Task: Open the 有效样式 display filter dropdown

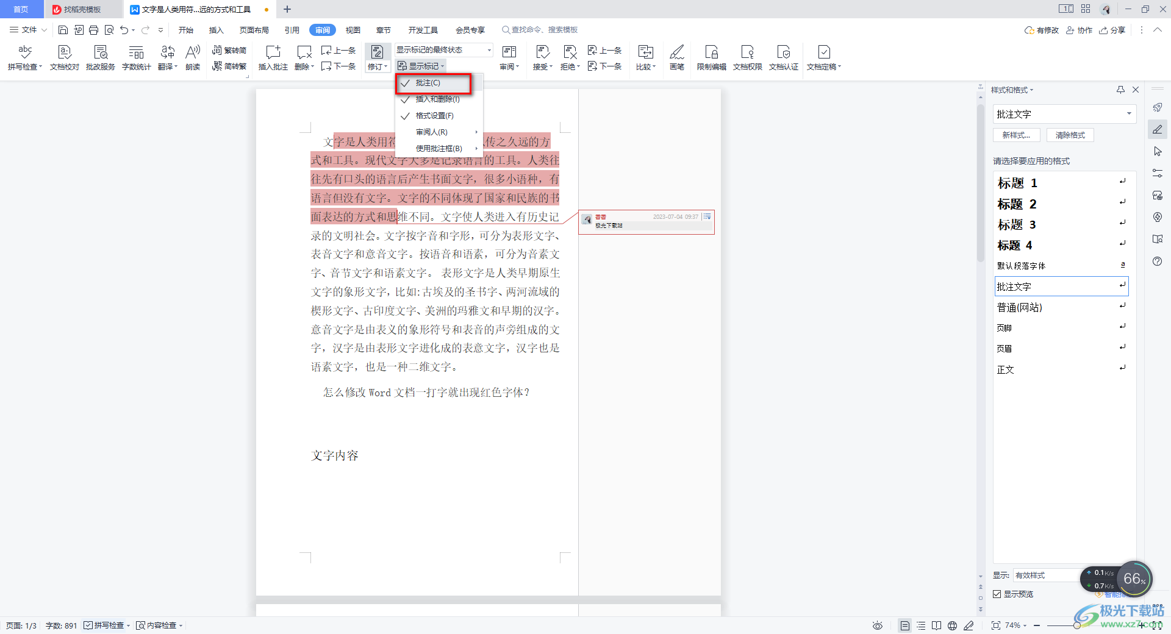Action: coord(1046,575)
